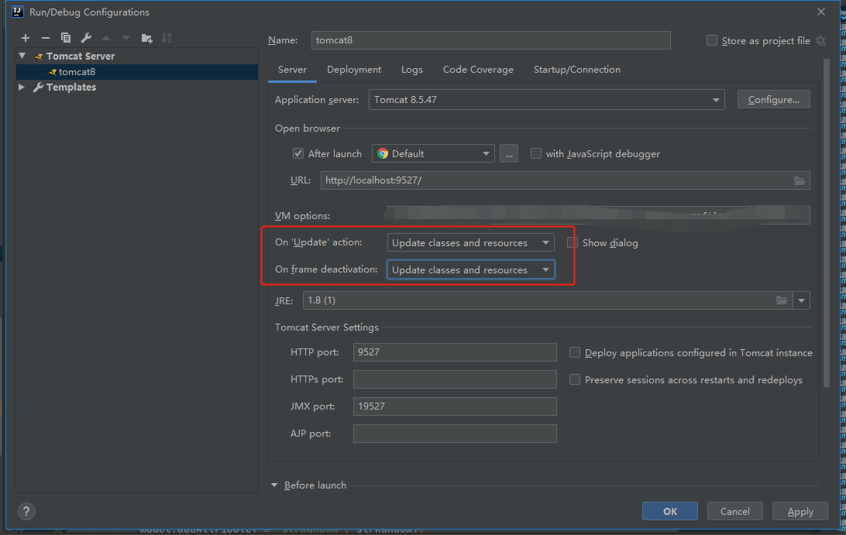
Task: Click folder browse icon in JRE field
Action: (x=781, y=300)
